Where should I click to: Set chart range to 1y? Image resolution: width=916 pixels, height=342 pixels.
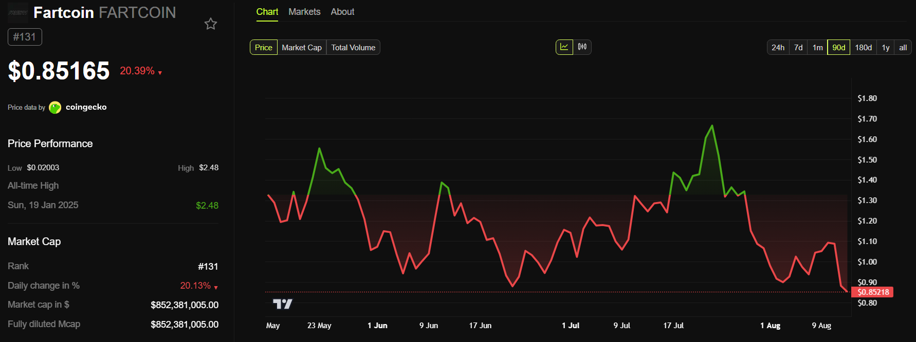point(886,48)
